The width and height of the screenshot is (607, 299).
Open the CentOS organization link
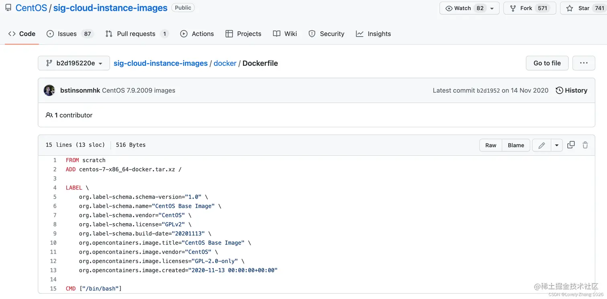[31, 8]
